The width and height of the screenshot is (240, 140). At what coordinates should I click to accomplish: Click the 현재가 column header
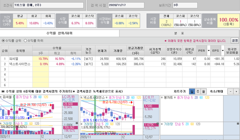[x=102, y=51]
